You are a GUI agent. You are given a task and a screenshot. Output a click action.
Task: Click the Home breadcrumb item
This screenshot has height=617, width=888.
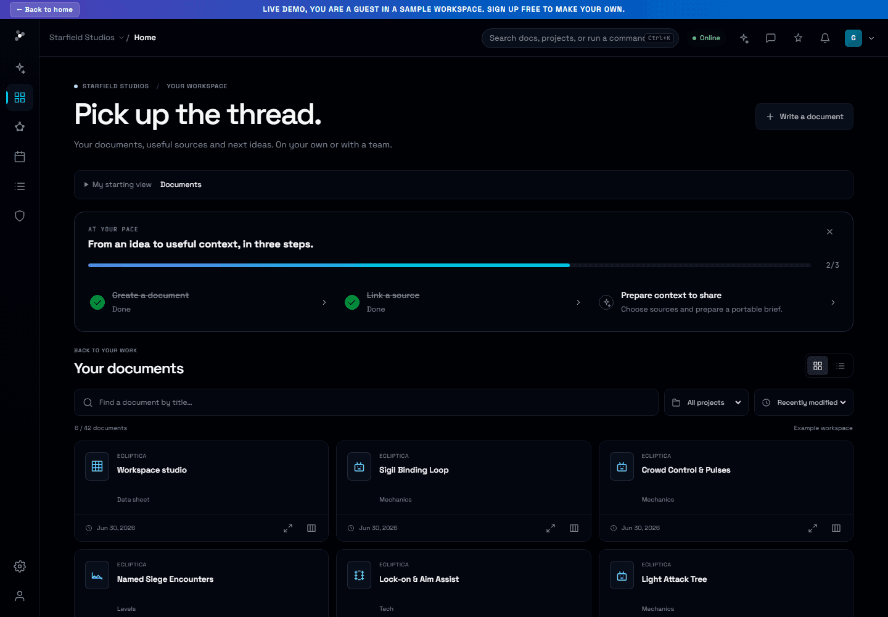[x=145, y=38]
